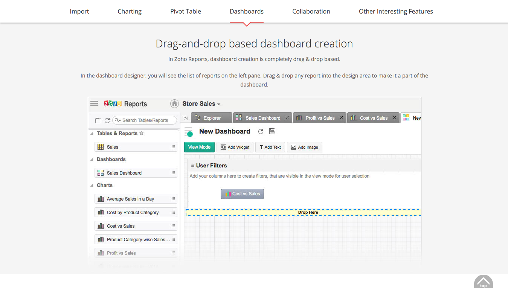Close the Sales Dashboard tab
The width and height of the screenshot is (508, 289).
point(287,118)
